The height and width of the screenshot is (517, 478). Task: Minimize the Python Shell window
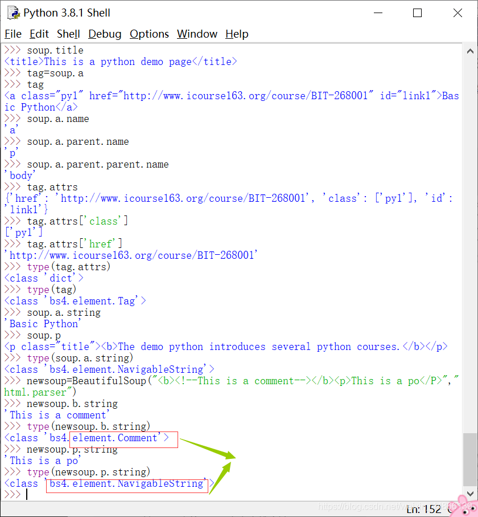pos(378,13)
